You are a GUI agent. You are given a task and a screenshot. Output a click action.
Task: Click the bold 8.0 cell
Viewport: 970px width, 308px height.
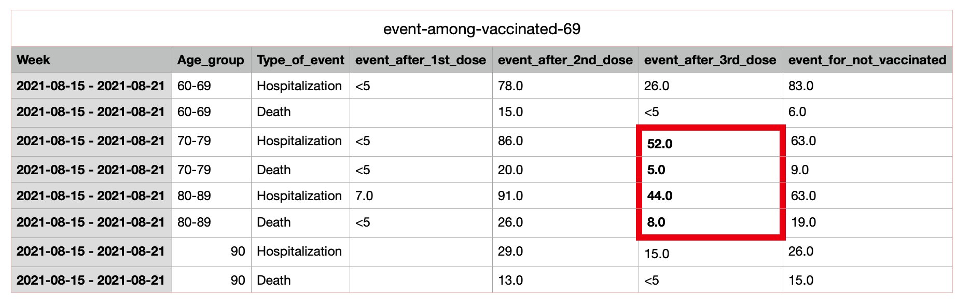pos(656,222)
